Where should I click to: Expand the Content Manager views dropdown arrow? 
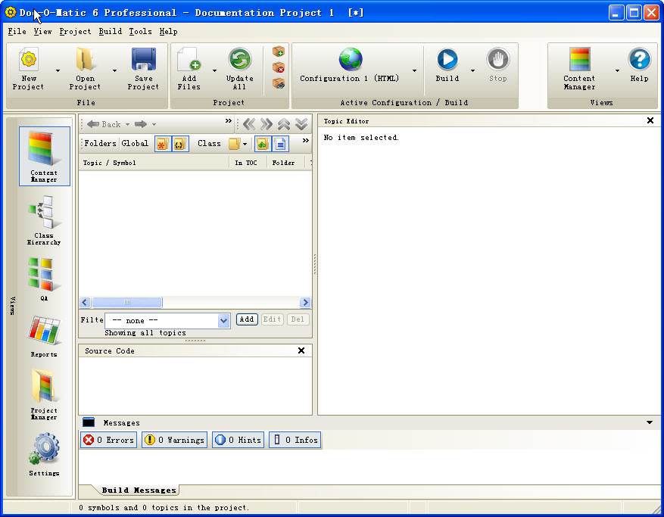pyautogui.click(x=617, y=70)
